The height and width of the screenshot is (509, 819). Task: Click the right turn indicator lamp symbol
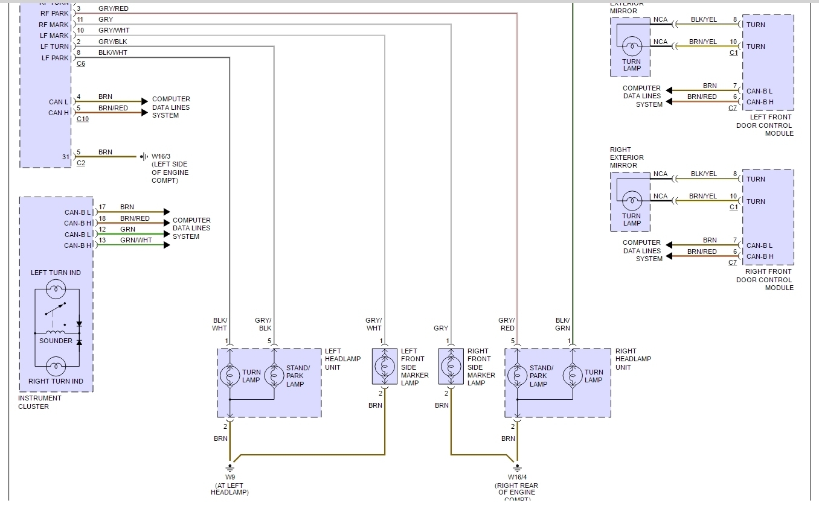coord(56,365)
